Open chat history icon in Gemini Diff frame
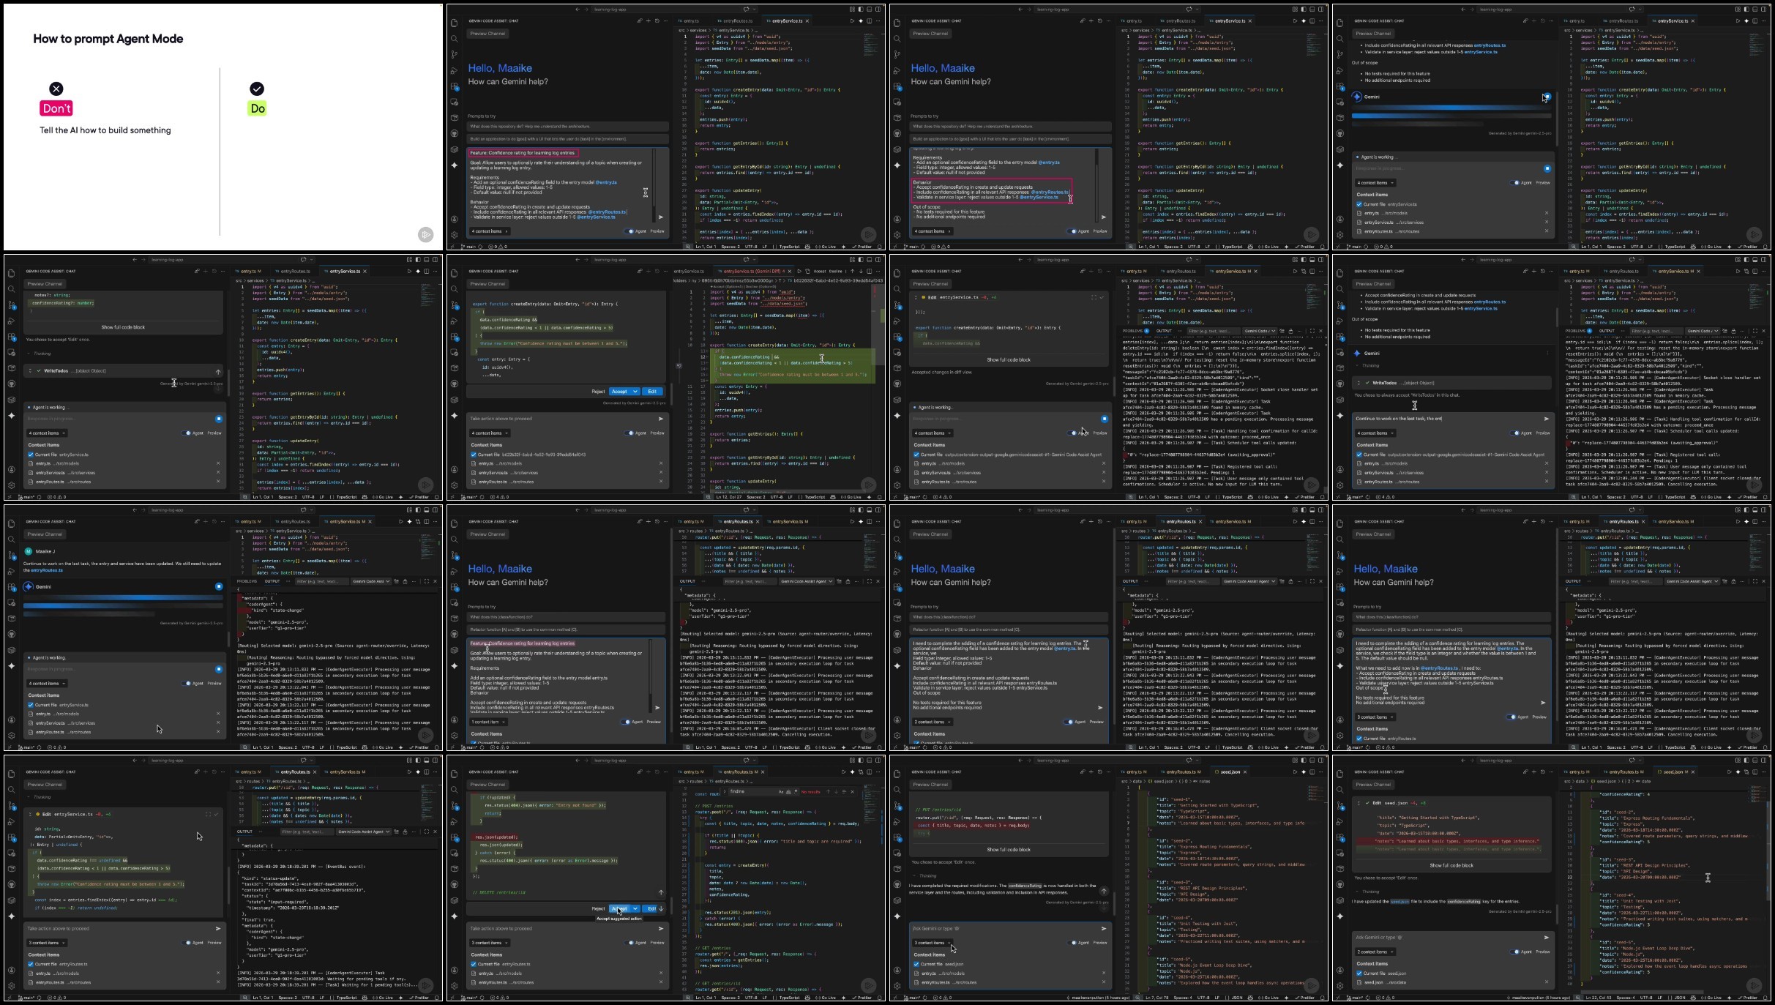1775x1005 pixels. (x=657, y=271)
